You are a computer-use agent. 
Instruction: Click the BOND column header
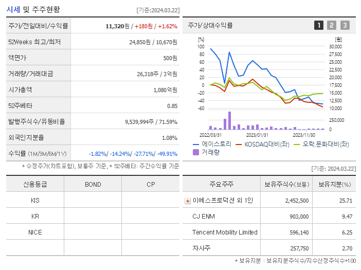[x=93, y=184]
